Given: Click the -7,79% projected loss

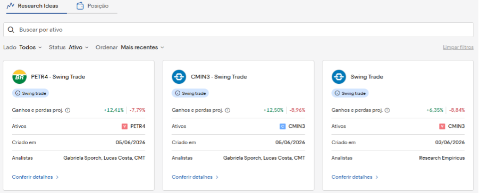Looking at the screenshot, I should click(x=138, y=110).
